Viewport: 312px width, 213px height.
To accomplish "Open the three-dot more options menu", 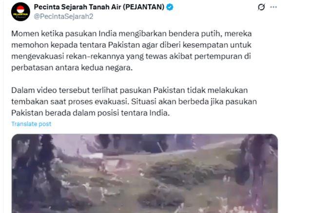I will point(273,7).
